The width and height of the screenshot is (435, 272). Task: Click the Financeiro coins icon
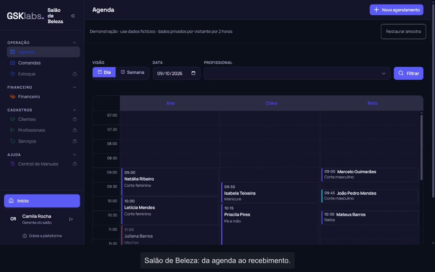click(x=13, y=97)
